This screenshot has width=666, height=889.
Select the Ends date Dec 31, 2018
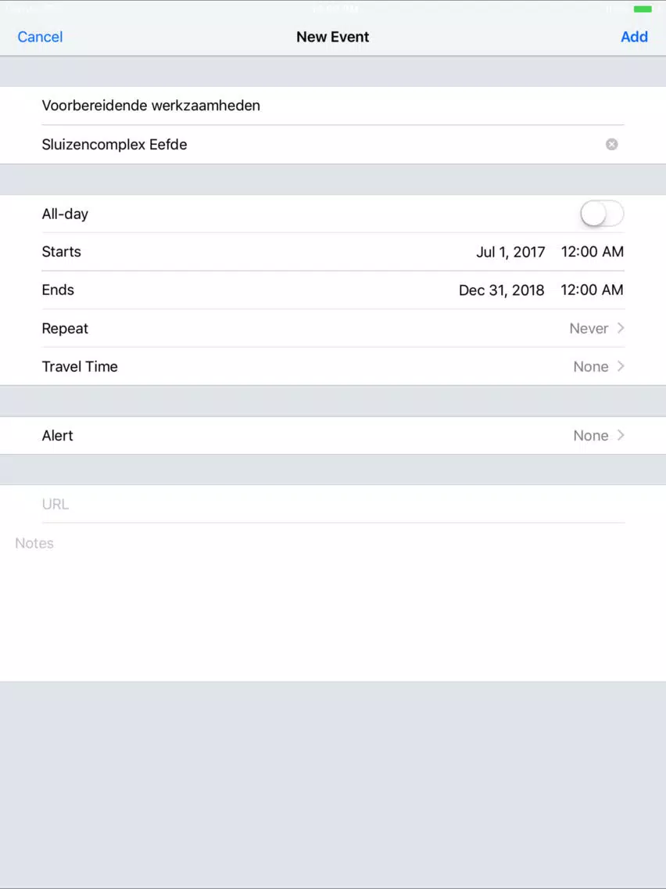pos(501,290)
